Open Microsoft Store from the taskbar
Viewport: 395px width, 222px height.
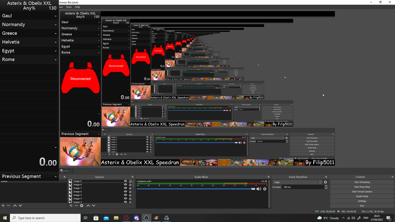96,218
